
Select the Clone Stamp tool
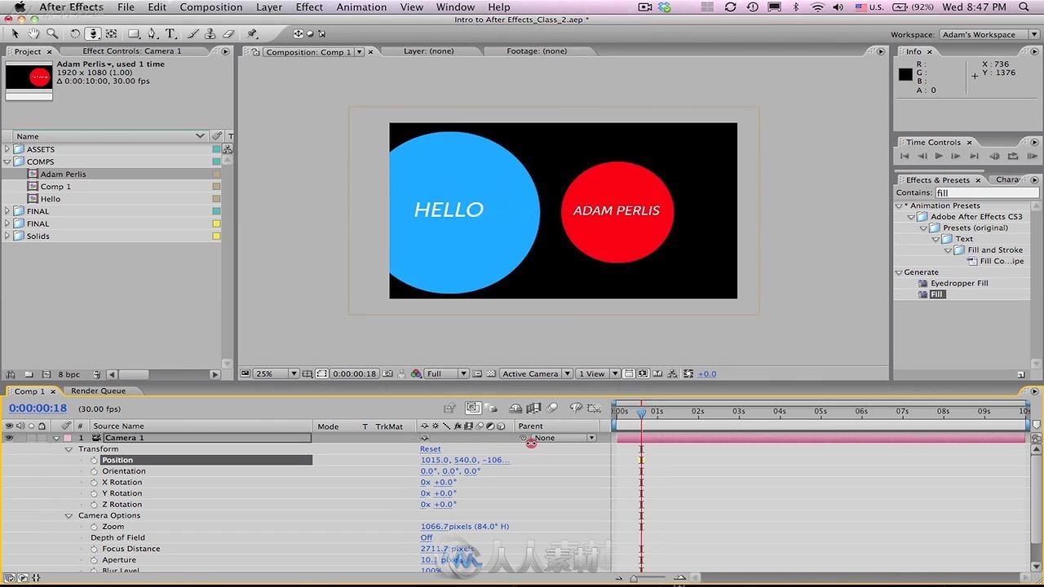pyautogui.click(x=210, y=33)
